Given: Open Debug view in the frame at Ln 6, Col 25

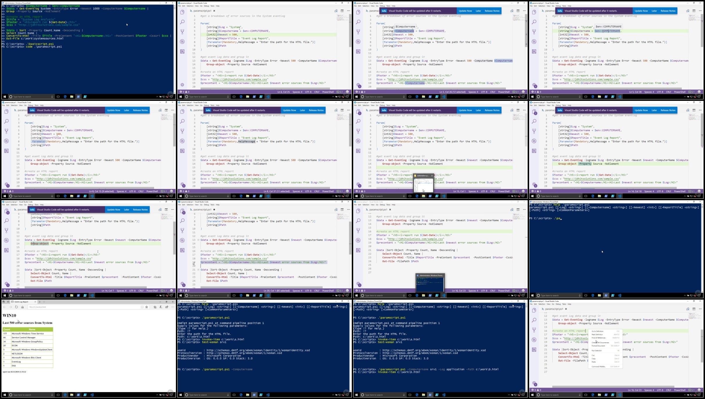Looking at the screenshot, I should (x=182, y=42).
